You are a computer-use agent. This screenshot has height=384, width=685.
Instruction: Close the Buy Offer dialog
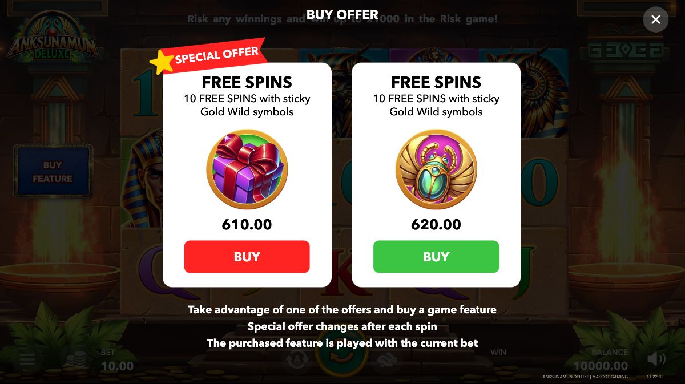(x=655, y=19)
